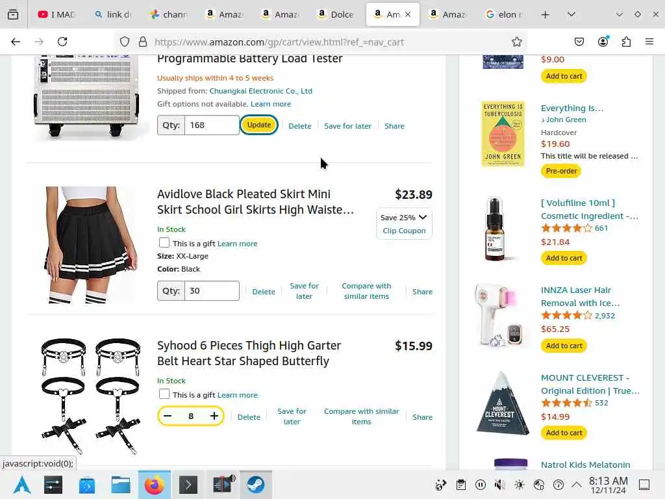Open Firefox hamburger application menu

tap(649, 42)
